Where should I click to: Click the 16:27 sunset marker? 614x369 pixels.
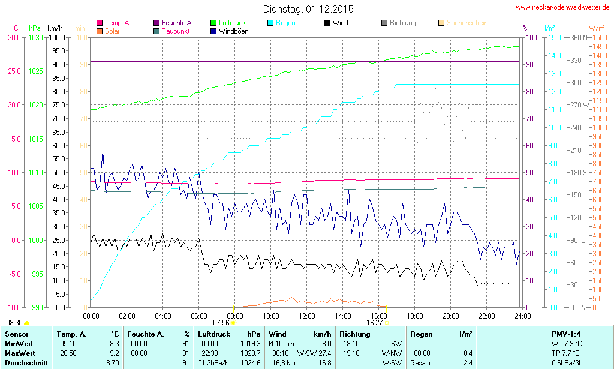coord(386,323)
